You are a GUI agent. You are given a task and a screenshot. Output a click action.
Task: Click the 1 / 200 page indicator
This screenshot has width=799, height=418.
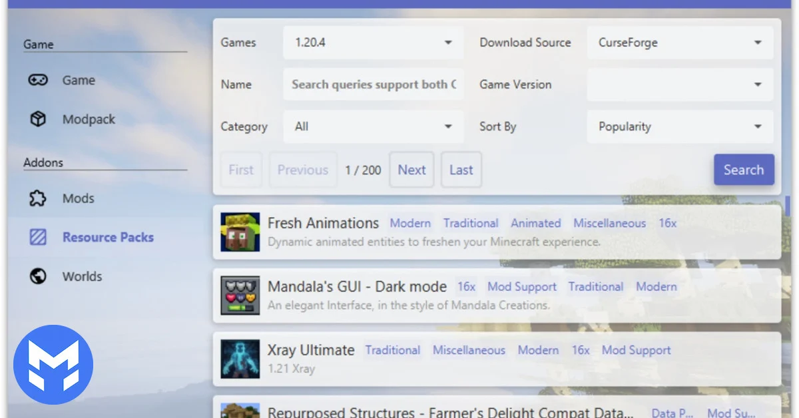click(363, 170)
